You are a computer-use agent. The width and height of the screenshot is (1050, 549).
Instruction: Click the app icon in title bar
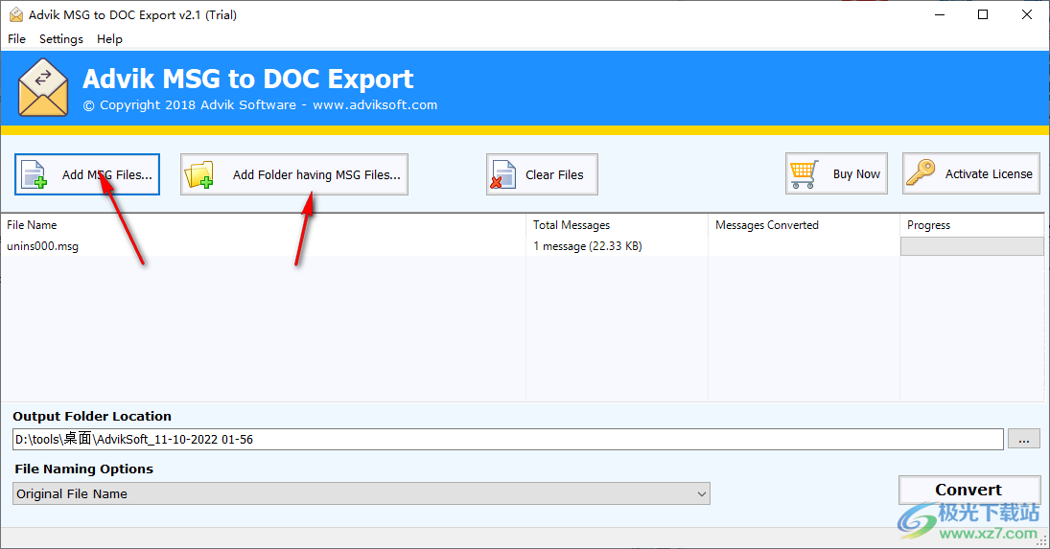(x=16, y=14)
